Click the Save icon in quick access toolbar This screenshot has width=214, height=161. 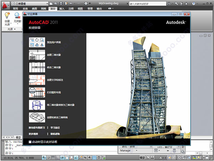click(x=61, y=4)
